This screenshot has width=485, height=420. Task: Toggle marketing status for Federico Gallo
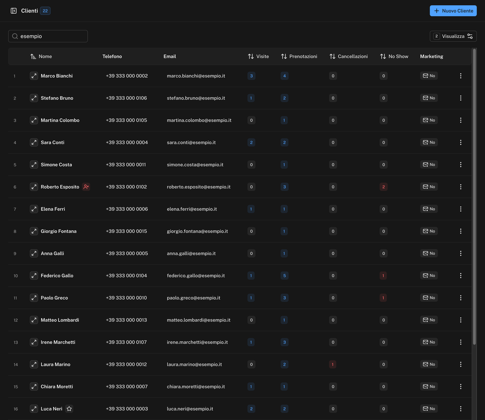pos(429,276)
